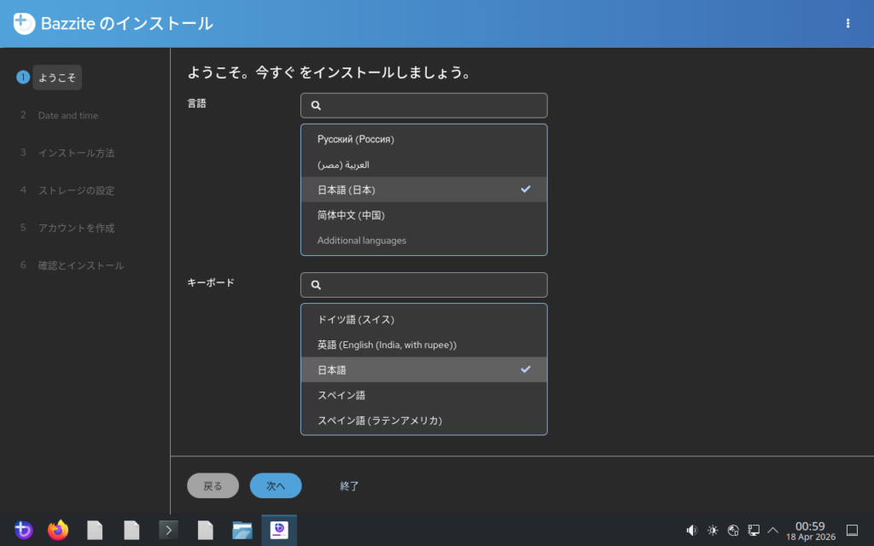Choose Русский (Россия) as the language

pos(423,139)
